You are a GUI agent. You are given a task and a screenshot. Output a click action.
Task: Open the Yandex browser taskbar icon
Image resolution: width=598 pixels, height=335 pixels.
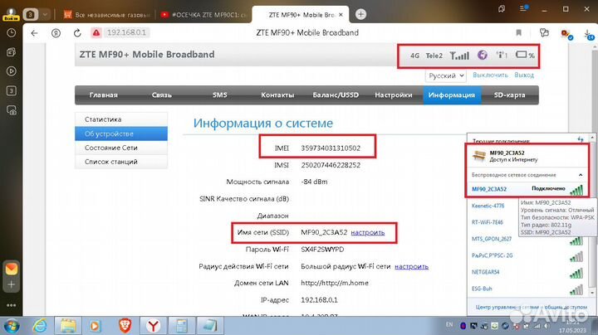pyautogui.click(x=153, y=326)
